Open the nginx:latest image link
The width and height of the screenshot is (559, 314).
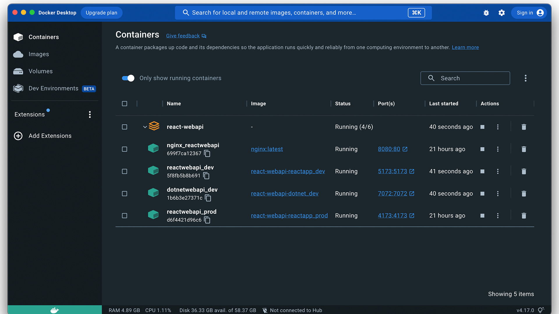pos(267,149)
